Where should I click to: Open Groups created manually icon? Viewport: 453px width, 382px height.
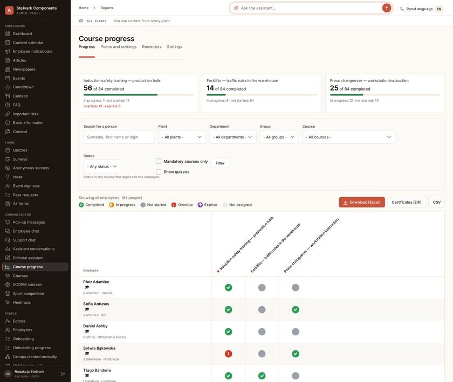coord(8,357)
